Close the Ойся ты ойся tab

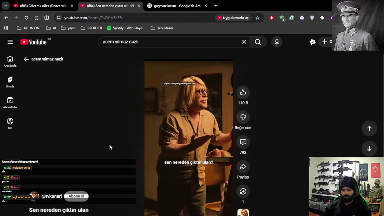pyautogui.click(x=72, y=6)
